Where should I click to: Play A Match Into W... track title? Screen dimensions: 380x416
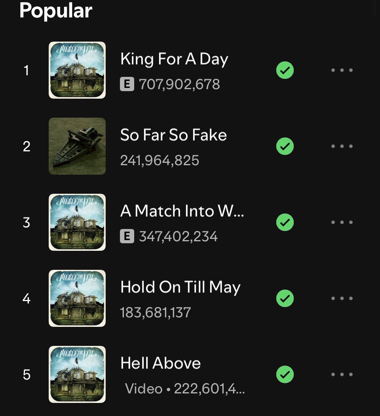point(182,211)
